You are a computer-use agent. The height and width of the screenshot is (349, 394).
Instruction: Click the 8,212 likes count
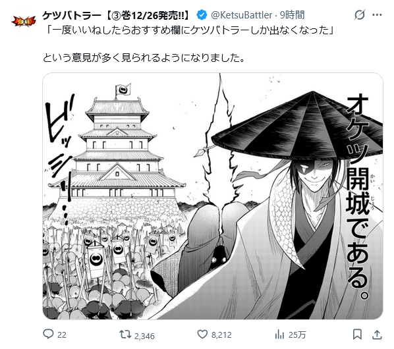tap(221, 335)
